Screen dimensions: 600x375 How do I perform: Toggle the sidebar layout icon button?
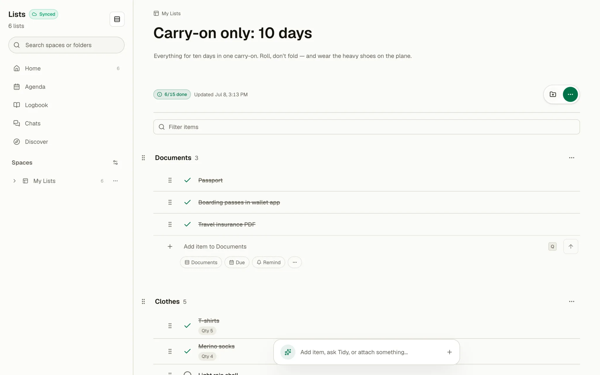(117, 19)
